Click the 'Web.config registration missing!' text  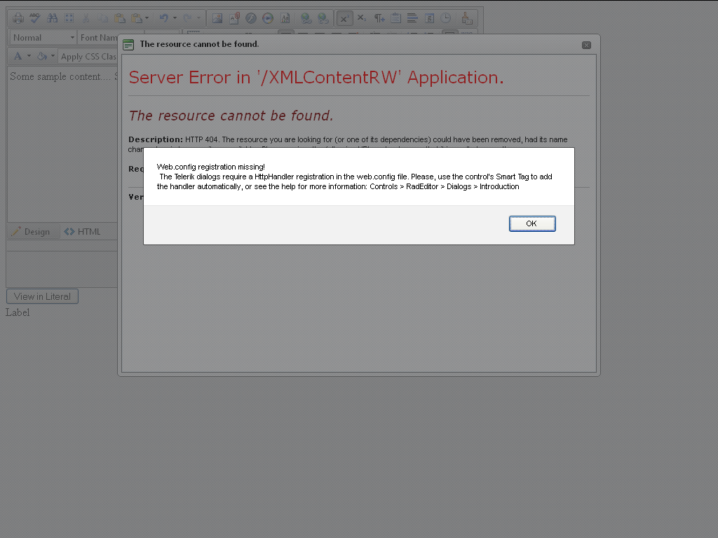[210, 167]
